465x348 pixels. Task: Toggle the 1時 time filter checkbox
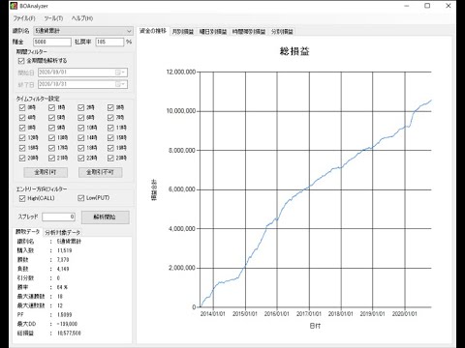tap(51, 107)
